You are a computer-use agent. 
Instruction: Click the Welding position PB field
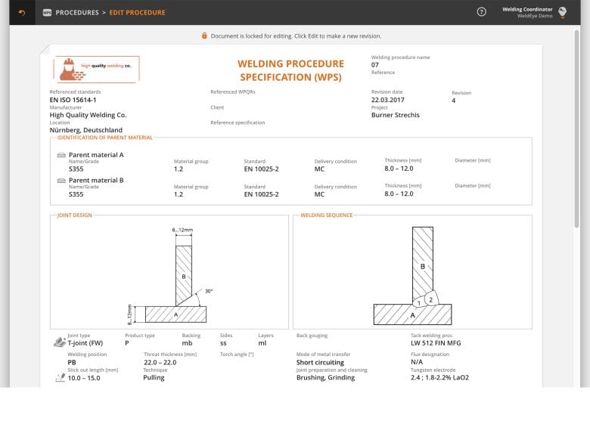click(72, 362)
